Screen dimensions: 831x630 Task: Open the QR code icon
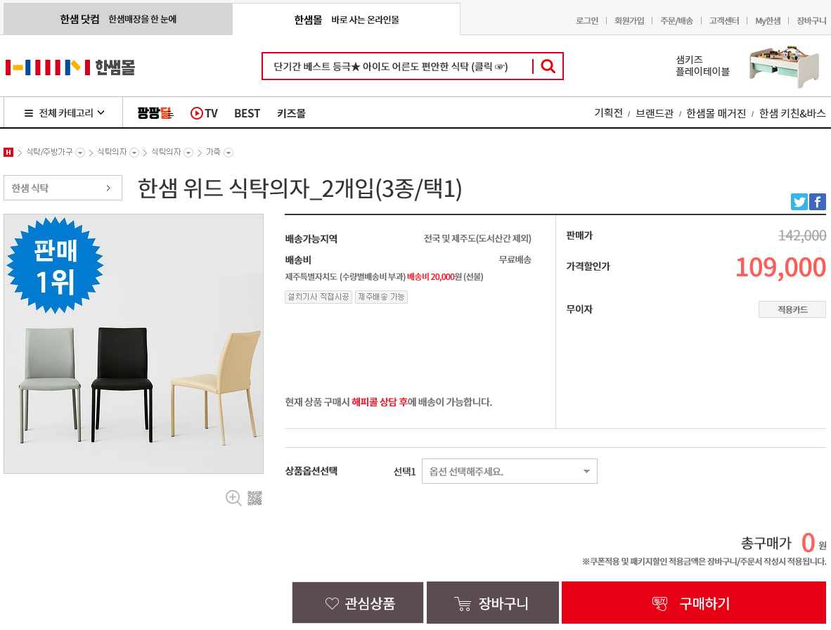255,498
